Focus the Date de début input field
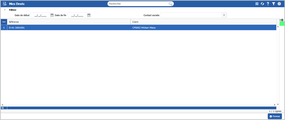This screenshot has width=285, height=120. click(40, 15)
